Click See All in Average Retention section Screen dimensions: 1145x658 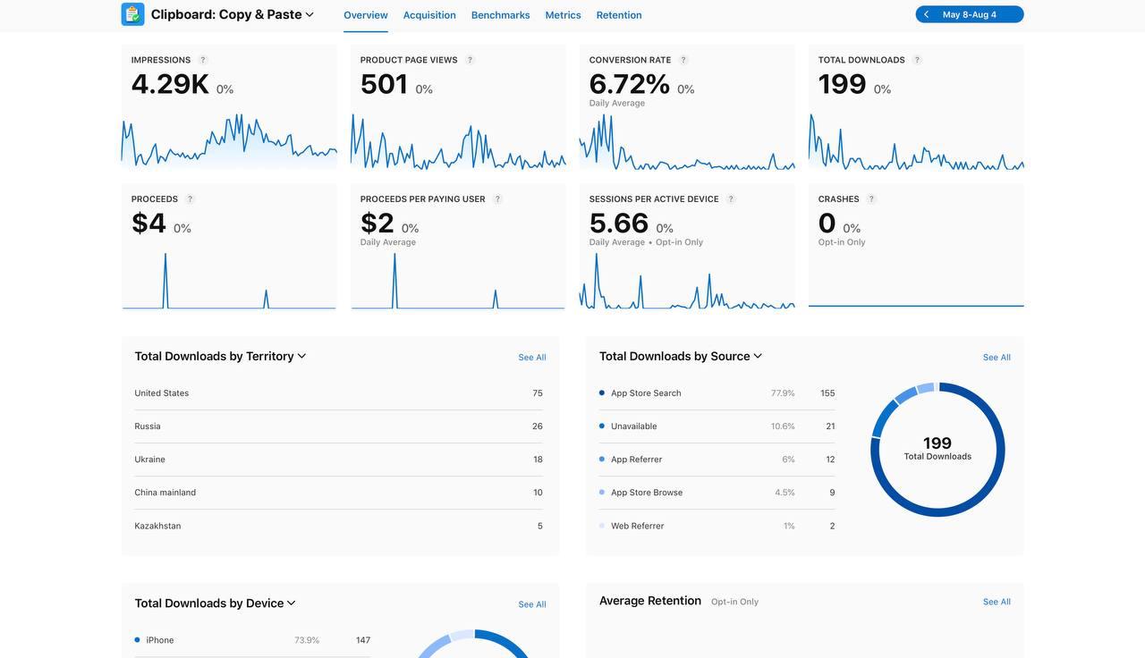pos(997,602)
